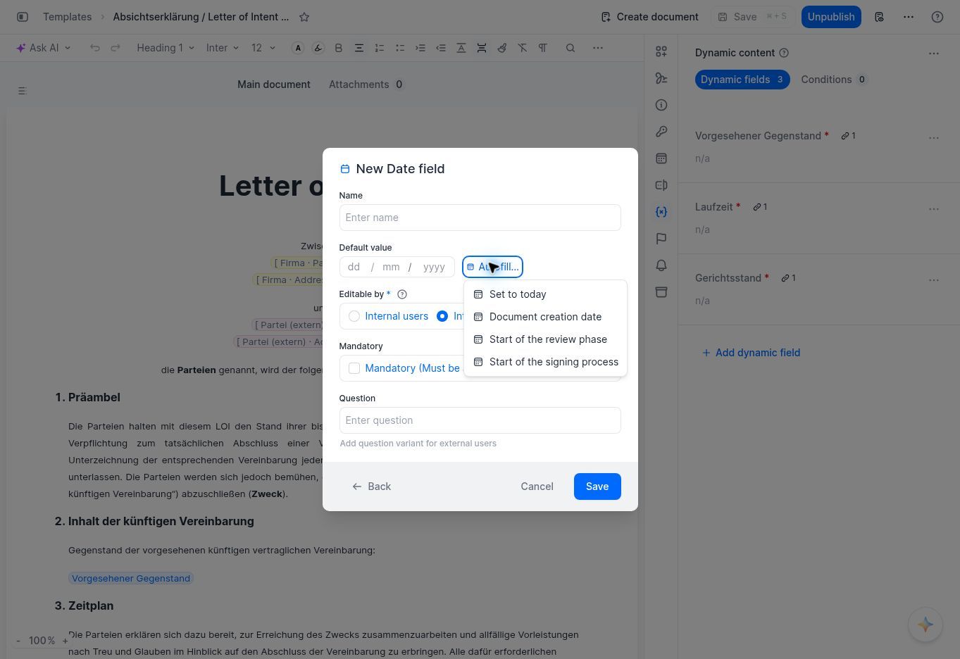Image resolution: width=960 pixels, height=659 pixels.
Task: Star the template as favorite
Action: 304,17
